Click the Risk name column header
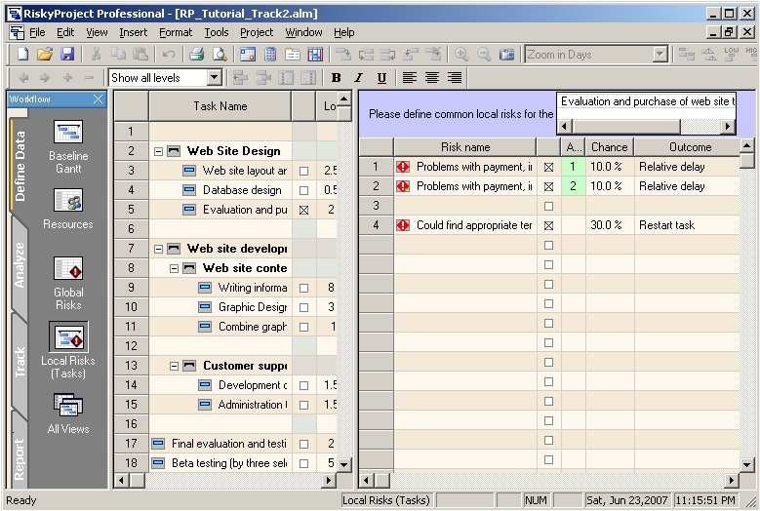The image size is (760, 511). coord(465,146)
